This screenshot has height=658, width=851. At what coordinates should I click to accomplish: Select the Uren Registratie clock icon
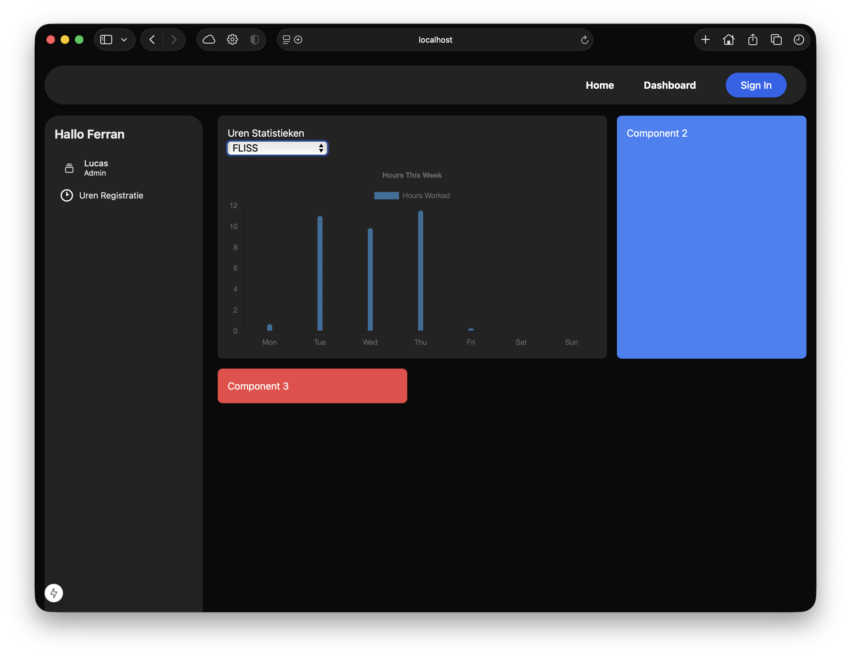pos(66,195)
